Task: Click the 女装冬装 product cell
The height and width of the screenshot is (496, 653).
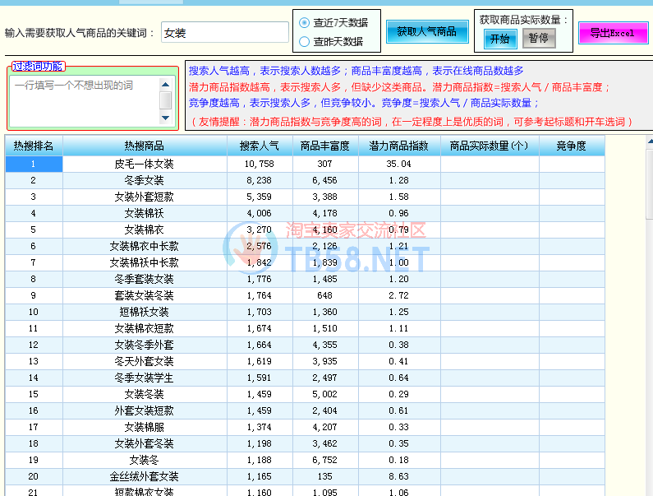Action: [x=145, y=394]
